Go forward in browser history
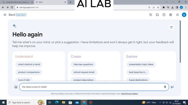The width and height of the screenshot is (188, 105). click(x=7, y=7)
